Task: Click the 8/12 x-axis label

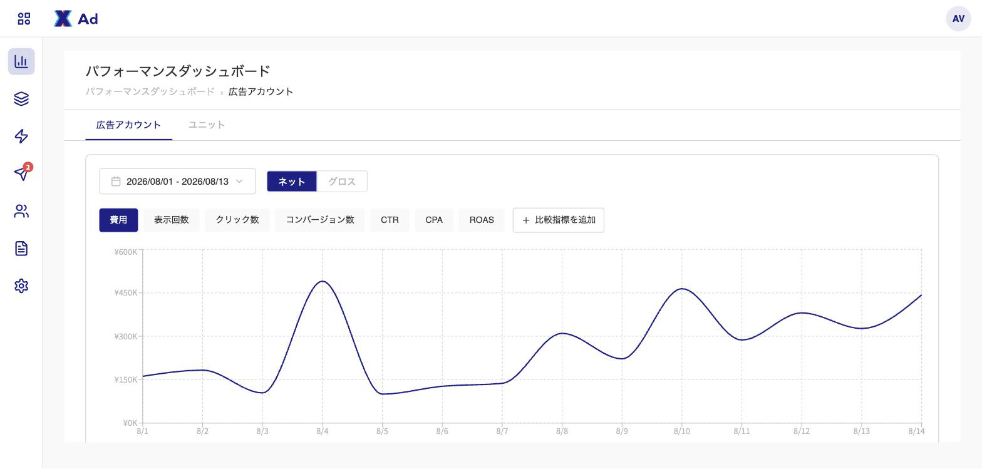Action: (x=801, y=431)
